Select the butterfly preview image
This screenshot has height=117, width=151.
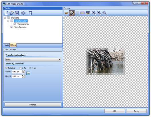(x=66, y=13)
